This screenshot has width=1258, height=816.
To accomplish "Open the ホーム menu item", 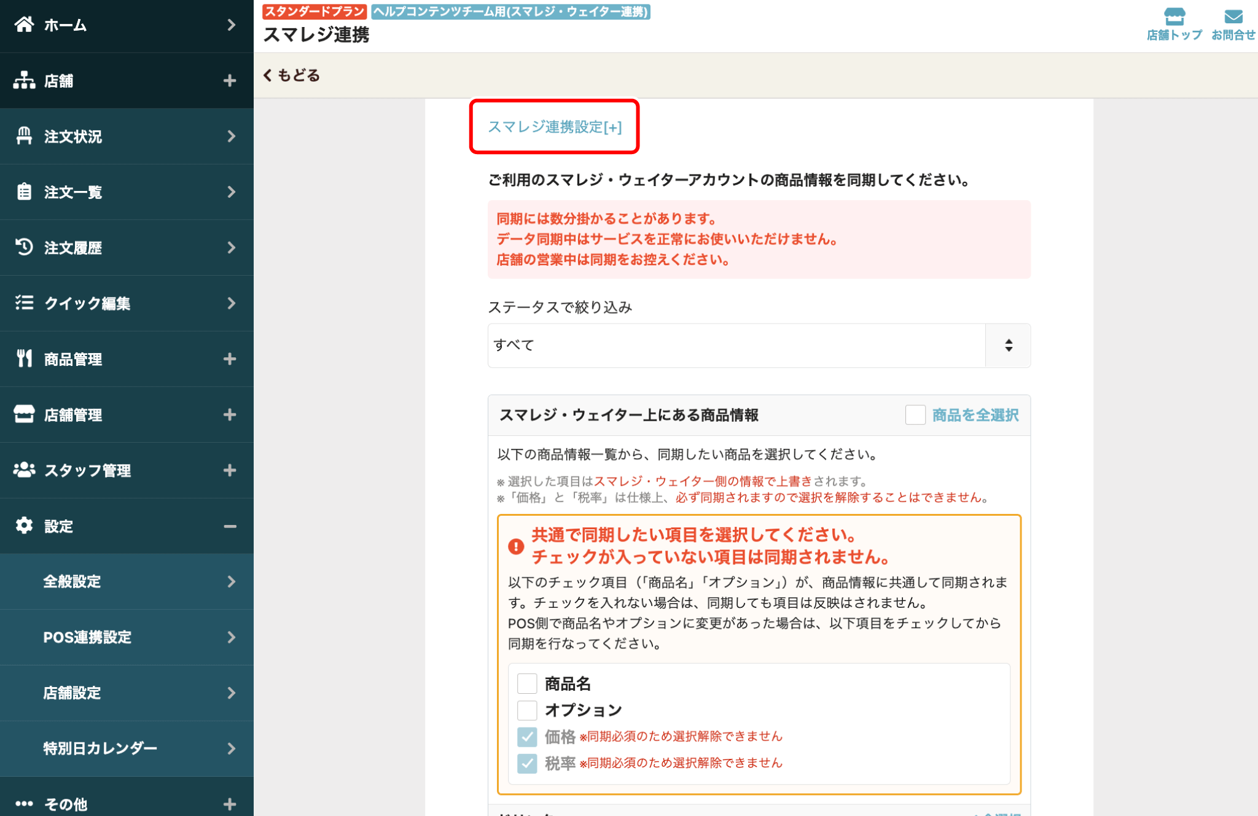I will point(127,25).
